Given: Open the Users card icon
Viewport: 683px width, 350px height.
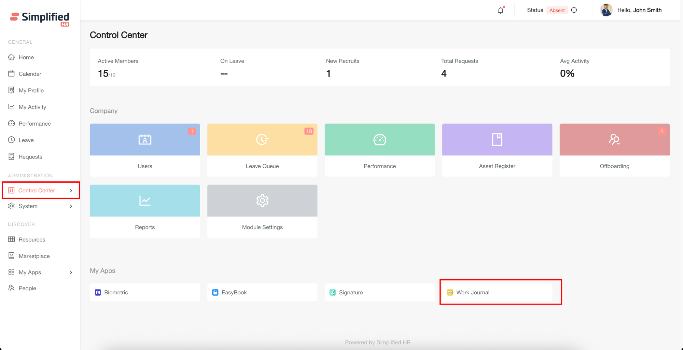Looking at the screenshot, I should tap(145, 140).
